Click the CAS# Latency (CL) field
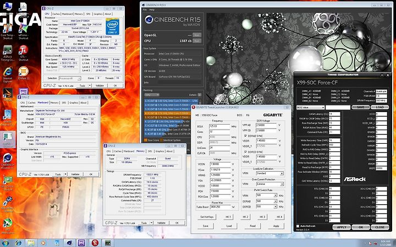 click(x=334, y=114)
